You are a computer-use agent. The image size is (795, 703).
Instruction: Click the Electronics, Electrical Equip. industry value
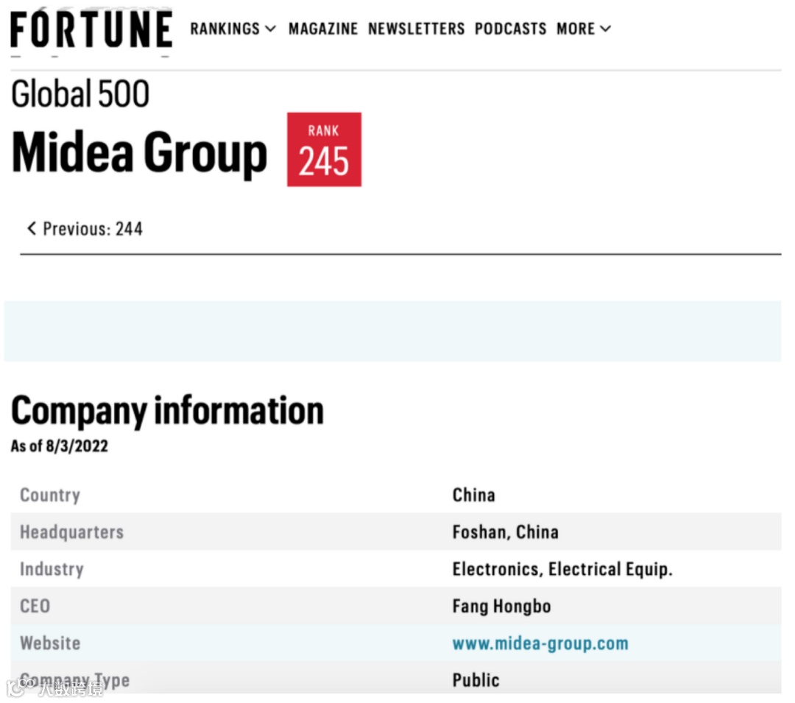pyautogui.click(x=562, y=569)
